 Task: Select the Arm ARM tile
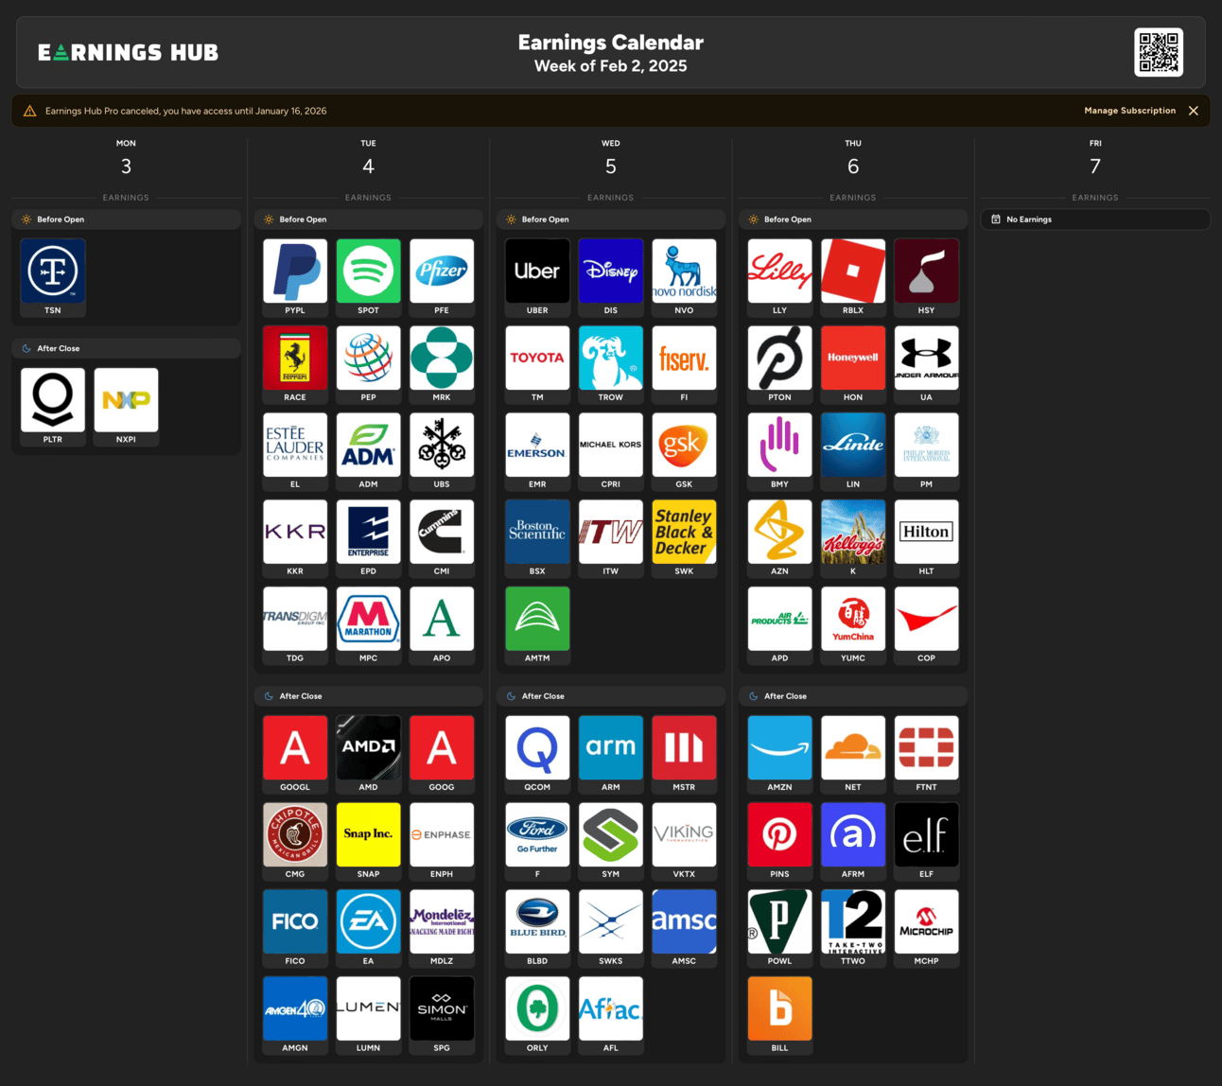point(611,754)
